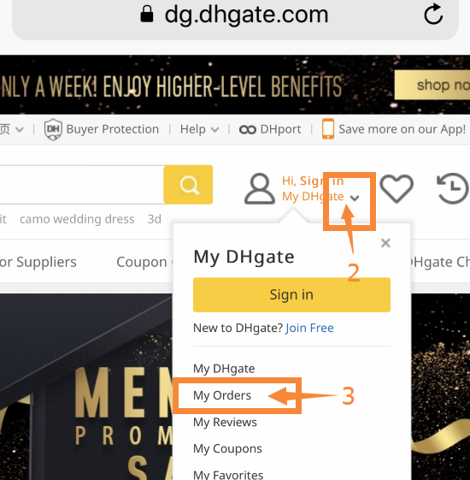Follow the Join Free link
The width and height of the screenshot is (470, 480).
pyautogui.click(x=309, y=328)
